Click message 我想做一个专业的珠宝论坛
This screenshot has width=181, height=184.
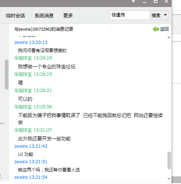(47, 67)
